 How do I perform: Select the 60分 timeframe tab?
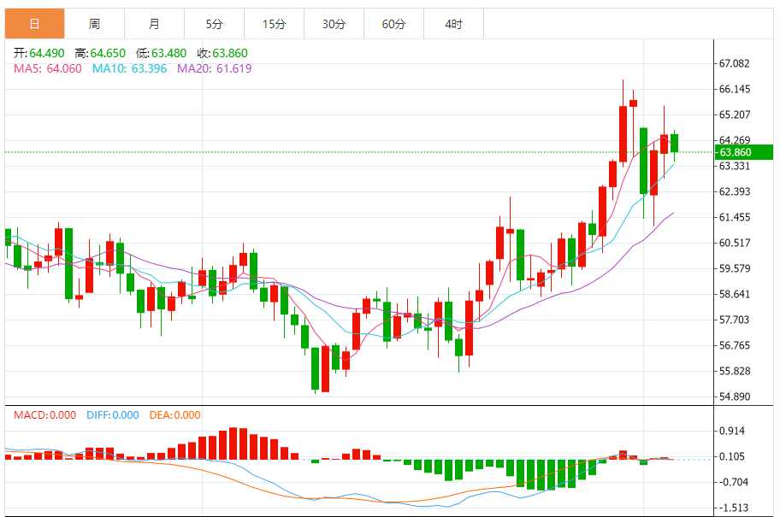(x=393, y=24)
